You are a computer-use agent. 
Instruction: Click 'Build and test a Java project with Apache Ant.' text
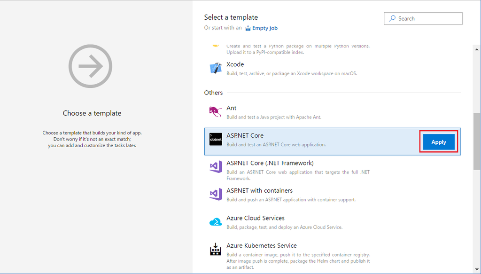tap(274, 117)
